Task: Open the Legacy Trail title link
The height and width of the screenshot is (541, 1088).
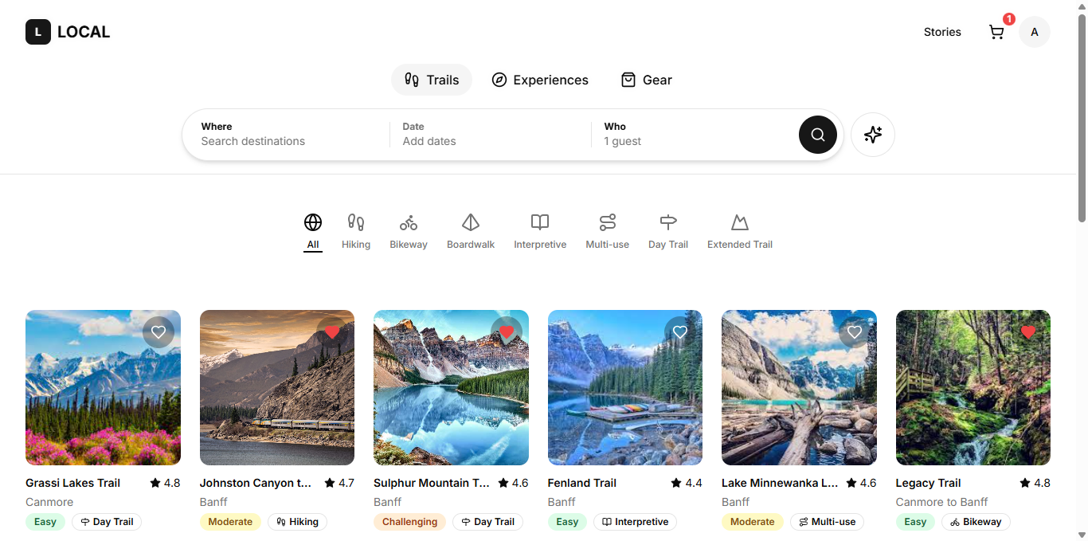Action: 928,483
